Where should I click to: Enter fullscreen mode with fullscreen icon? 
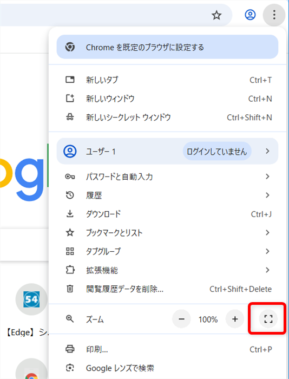point(268,319)
